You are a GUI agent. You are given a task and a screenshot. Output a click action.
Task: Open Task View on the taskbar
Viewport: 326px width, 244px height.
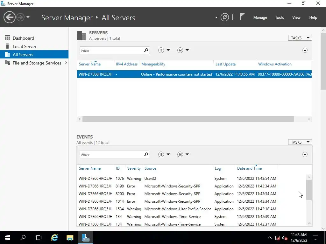click(x=38, y=238)
